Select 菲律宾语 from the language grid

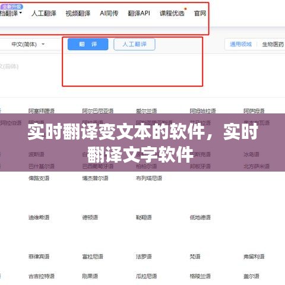(x=39, y=256)
